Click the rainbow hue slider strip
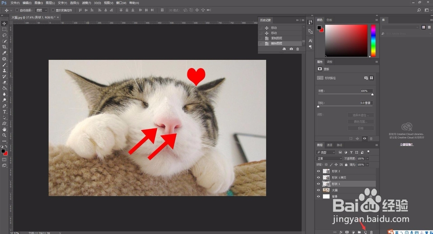Viewport: 433px width, 234px height. coord(373,41)
